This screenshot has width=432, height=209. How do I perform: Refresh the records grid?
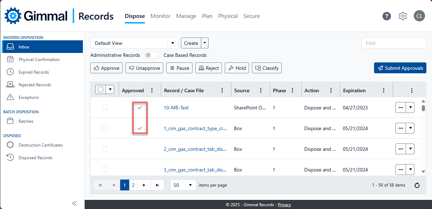click(x=417, y=185)
